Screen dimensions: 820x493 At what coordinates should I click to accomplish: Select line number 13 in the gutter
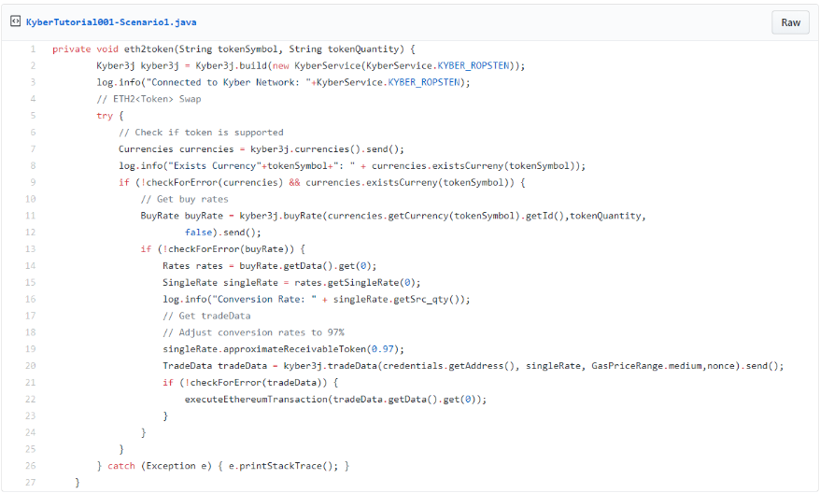[x=31, y=249]
